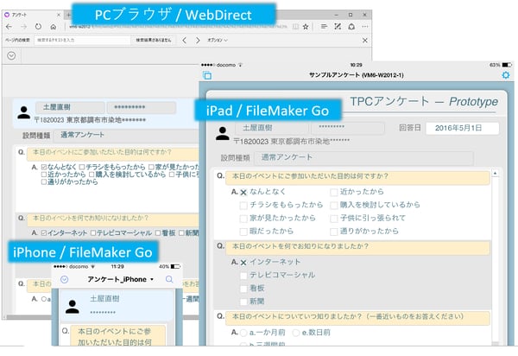Check 新聞 on iPad survey
518x356 pixels.
click(243, 302)
